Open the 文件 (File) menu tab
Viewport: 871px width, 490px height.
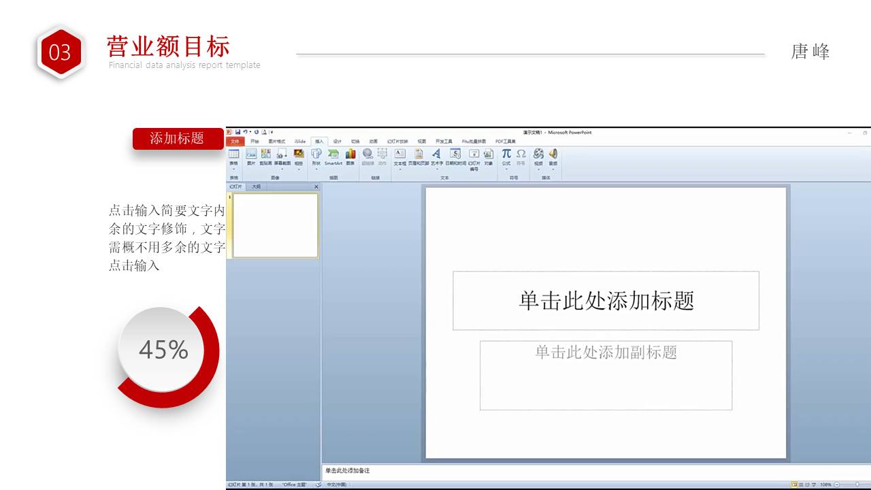click(235, 142)
